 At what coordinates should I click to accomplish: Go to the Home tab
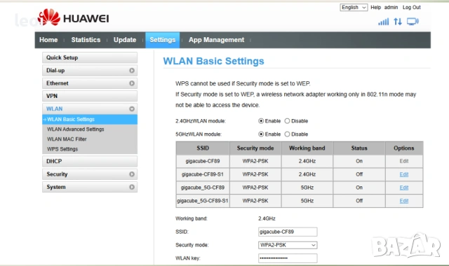click(x=48, y=40)
